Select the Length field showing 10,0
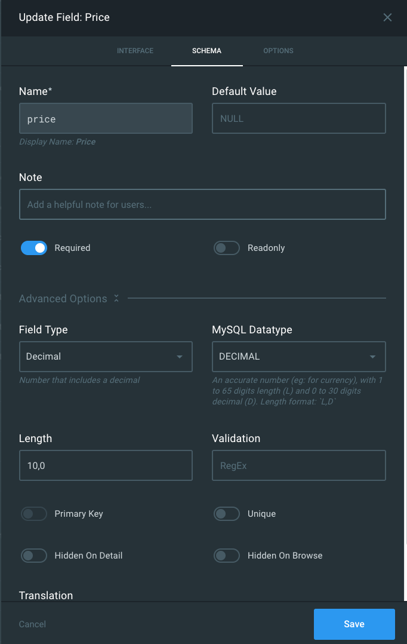This screenshot has width=407, height=644. coord(106,465)
